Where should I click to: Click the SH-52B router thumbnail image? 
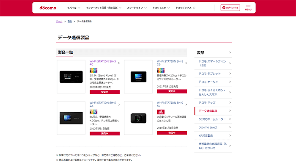(138, 77)
